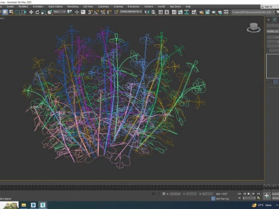Toggle 3D Snaps

90,12
